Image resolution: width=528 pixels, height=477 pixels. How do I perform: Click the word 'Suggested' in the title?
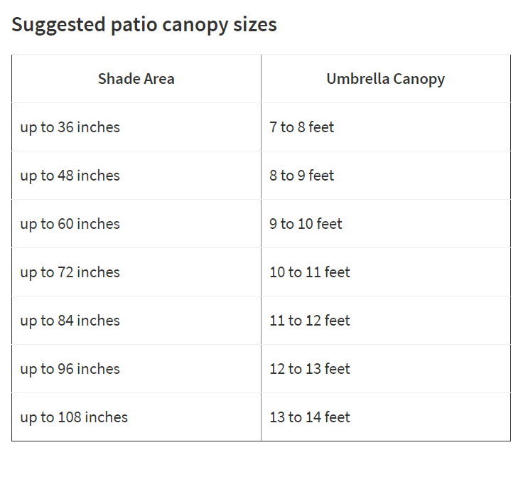click(x=58, y=25)
